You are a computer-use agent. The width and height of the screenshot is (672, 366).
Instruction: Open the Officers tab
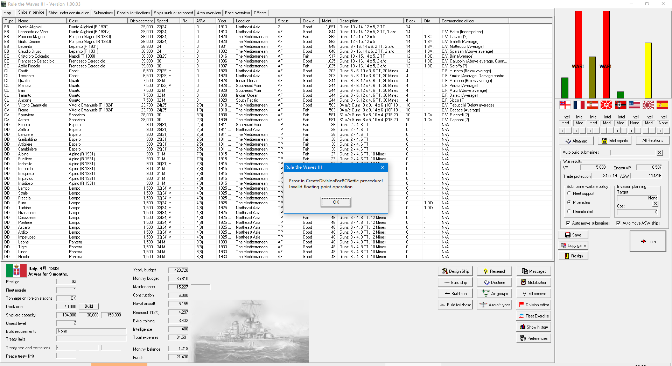(x=260, y=13)
